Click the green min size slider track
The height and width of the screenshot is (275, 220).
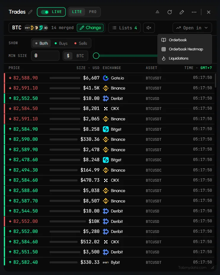128,56
